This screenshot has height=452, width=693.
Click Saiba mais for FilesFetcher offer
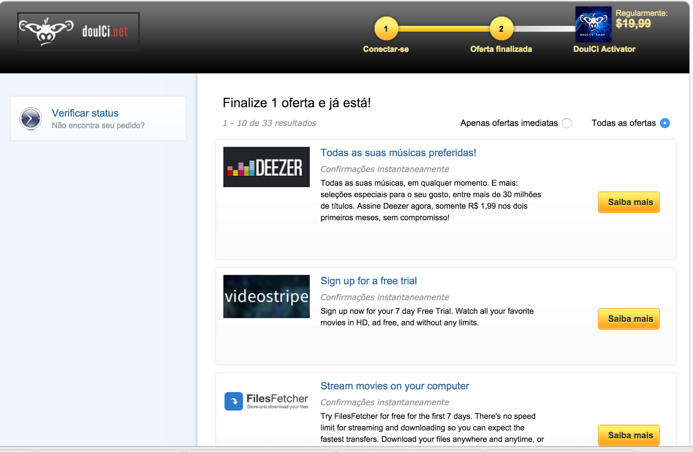coord(629,435)
